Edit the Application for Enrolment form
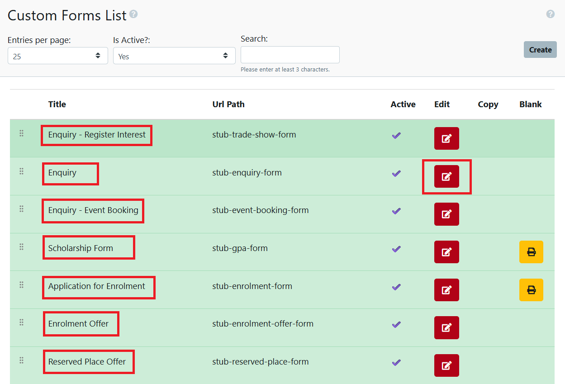 446,290
